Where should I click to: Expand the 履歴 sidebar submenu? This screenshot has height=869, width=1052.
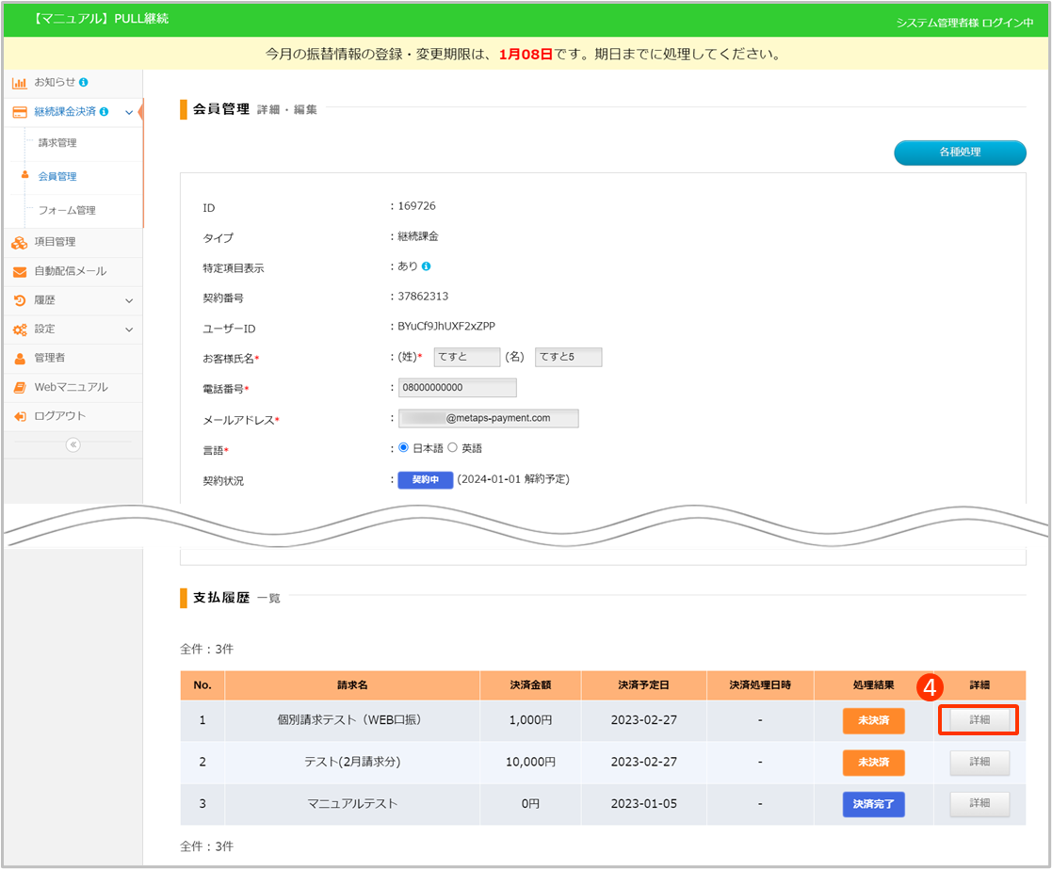[x=129, y=300]
